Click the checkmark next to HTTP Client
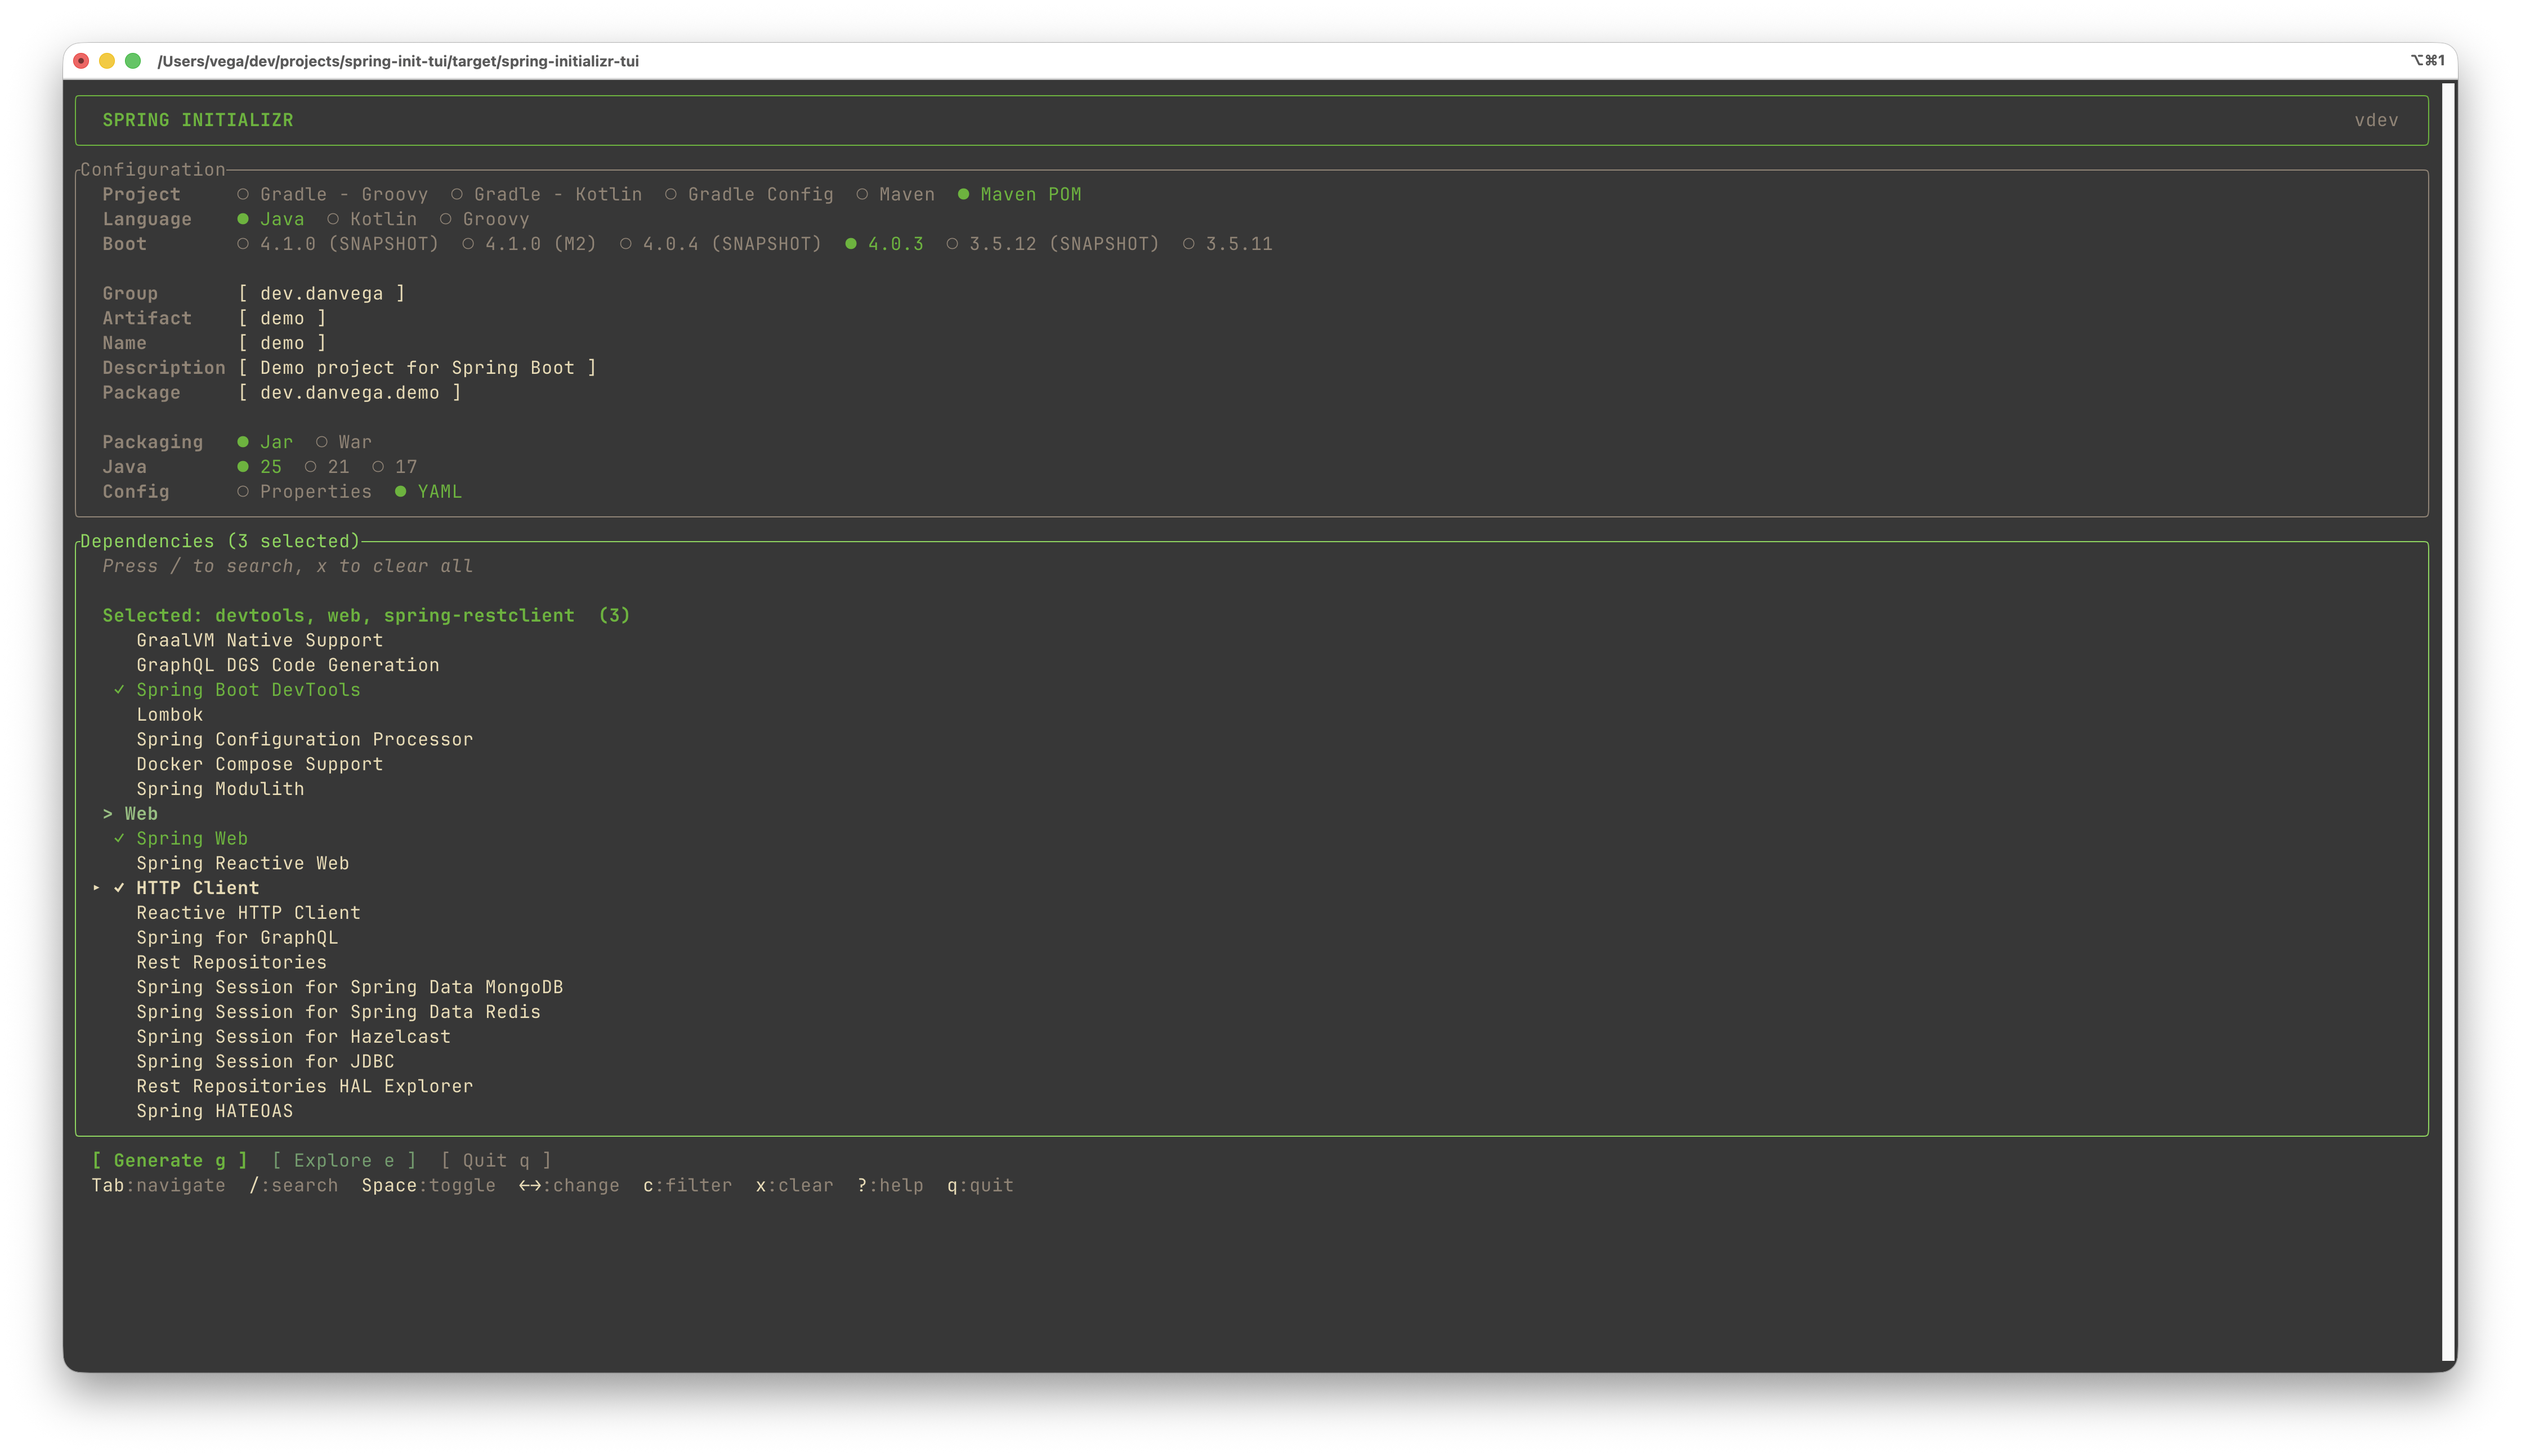Viewport: 2521px width, 1456px height. tap(119, 888)
